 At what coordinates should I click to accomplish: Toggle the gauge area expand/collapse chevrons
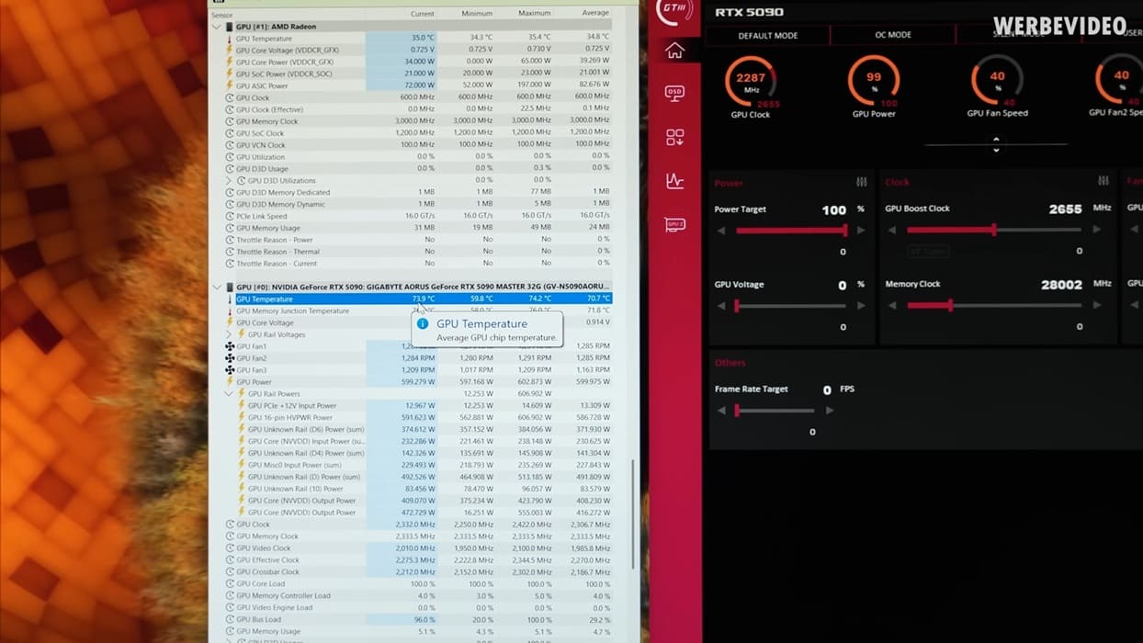tap(996, 145)
